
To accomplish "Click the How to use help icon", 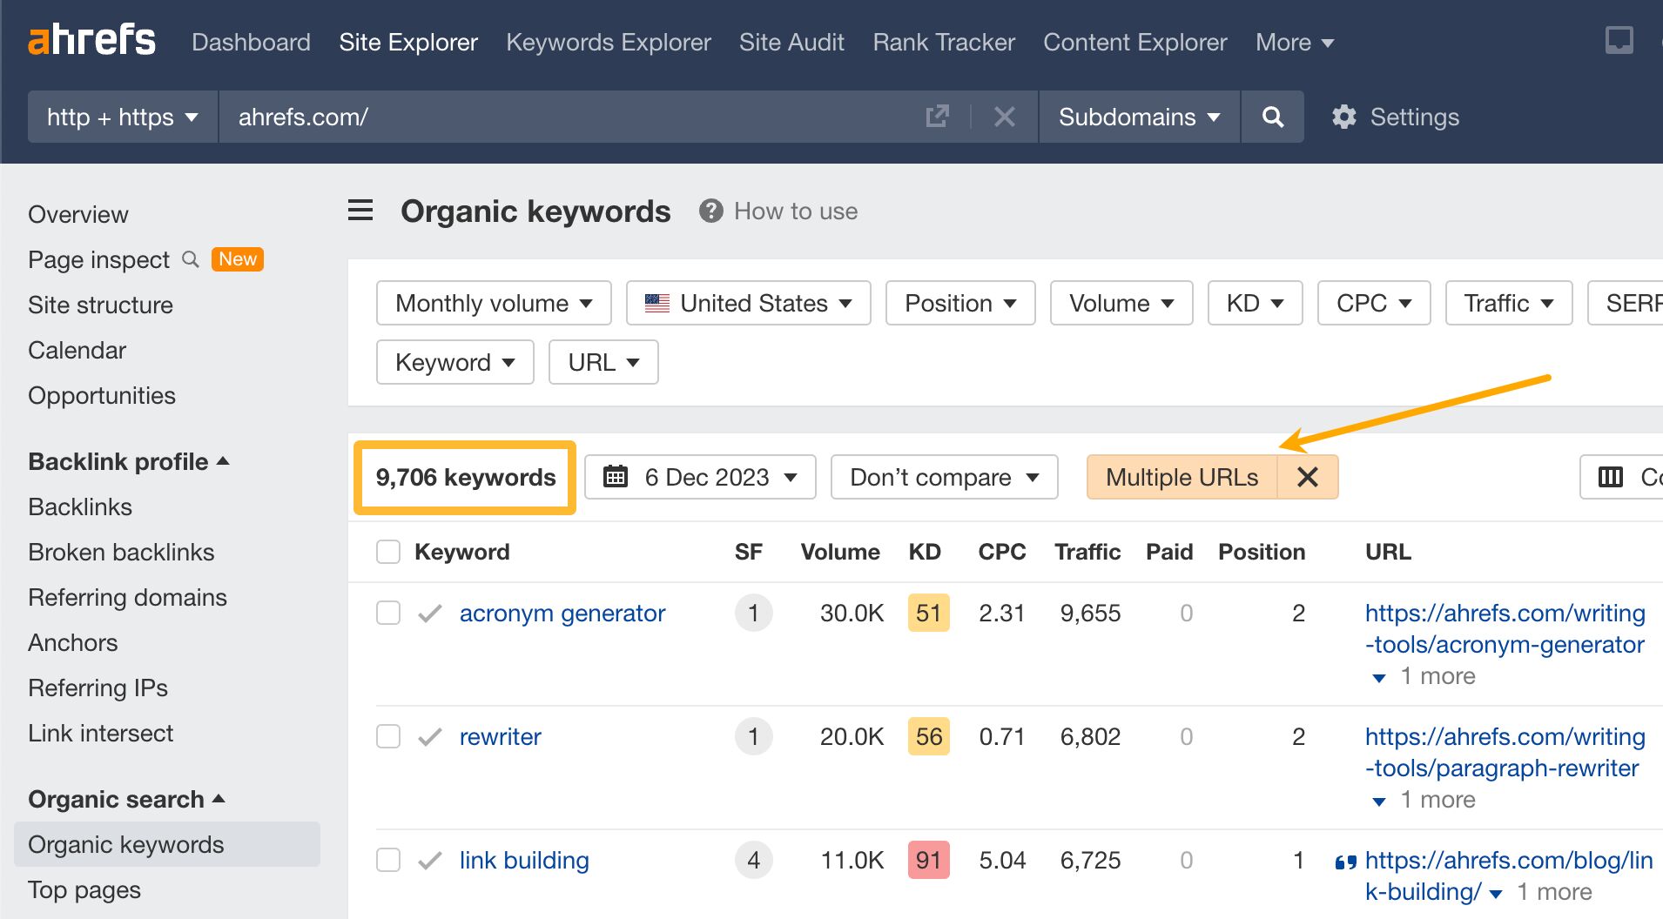I will (x=710, y=211).
